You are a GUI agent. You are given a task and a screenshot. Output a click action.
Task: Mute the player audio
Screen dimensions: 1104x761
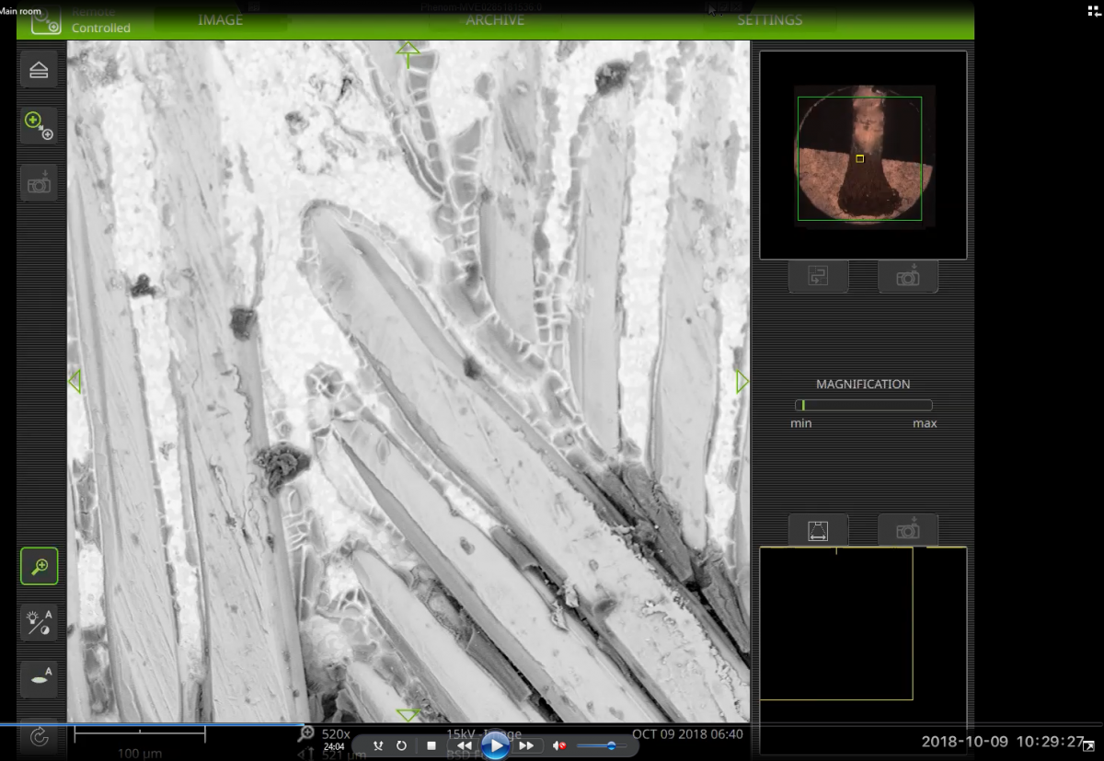coord(559,745)
